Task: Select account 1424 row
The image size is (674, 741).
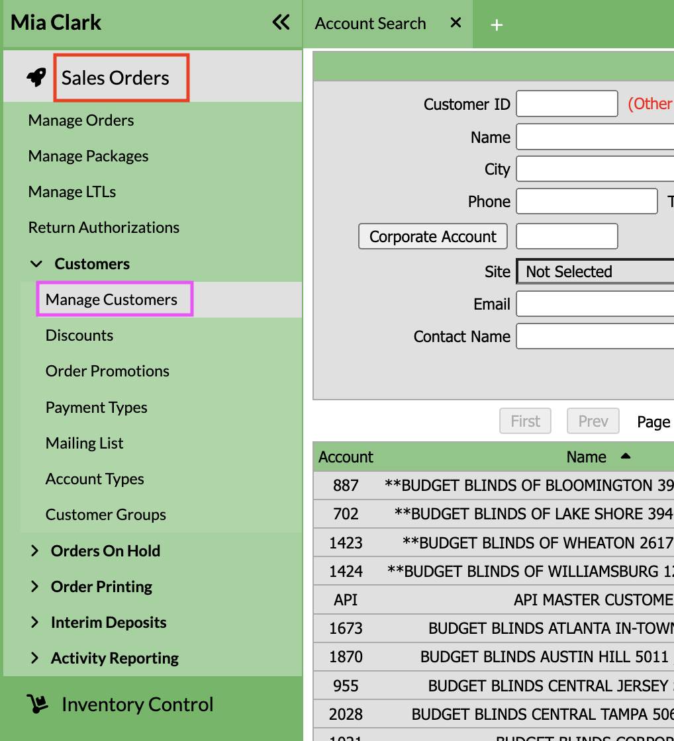Action: coord(494,571)
